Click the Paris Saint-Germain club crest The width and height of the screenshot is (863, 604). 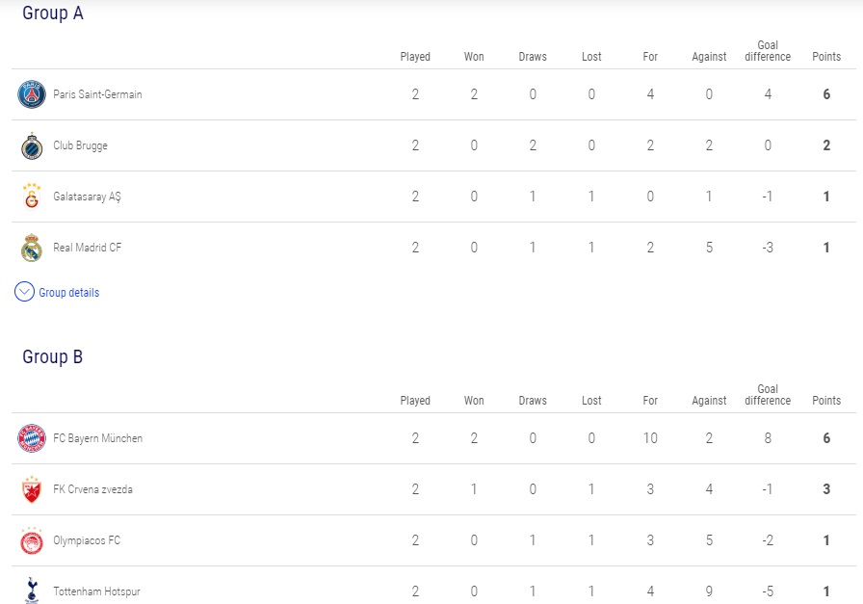pos(32,94)
